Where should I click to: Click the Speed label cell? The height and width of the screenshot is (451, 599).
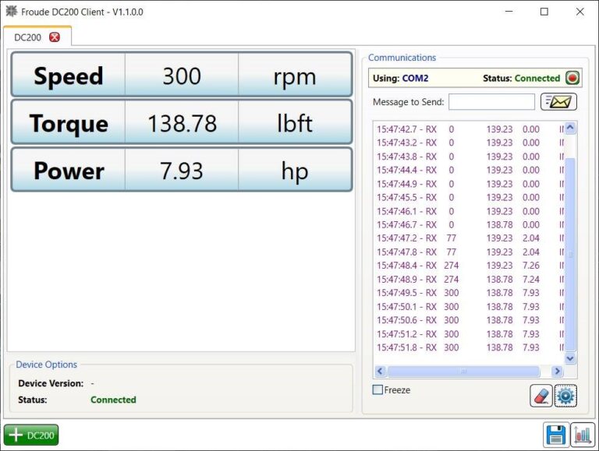[69, 75]
